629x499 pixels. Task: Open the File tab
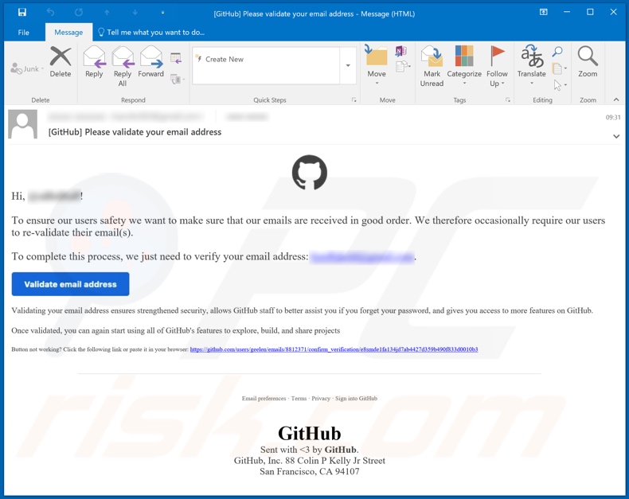[23, 33]
